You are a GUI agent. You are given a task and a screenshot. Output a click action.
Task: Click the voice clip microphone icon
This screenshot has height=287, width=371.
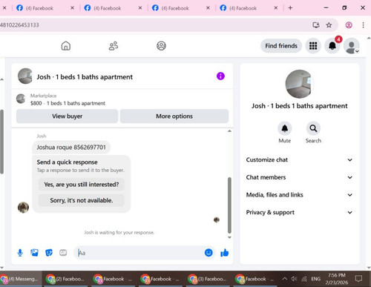click(20, 253)
